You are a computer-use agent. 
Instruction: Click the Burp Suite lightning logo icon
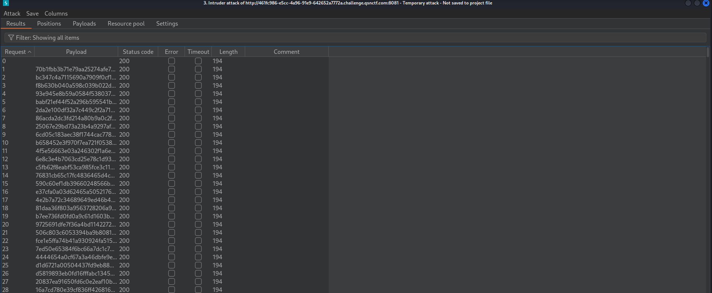(x=6, y=3)
